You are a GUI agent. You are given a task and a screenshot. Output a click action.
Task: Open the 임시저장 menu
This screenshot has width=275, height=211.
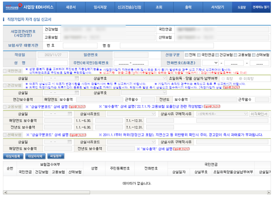point(100,7)
